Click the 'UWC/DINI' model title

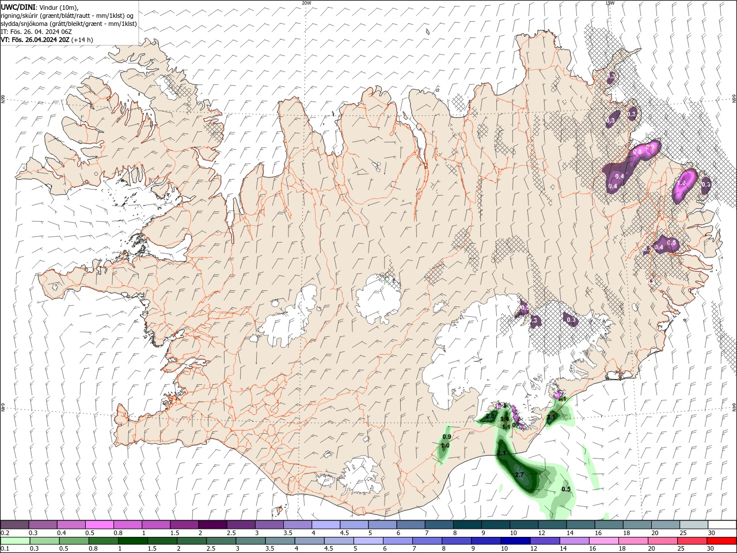click(x=17, y=7)
